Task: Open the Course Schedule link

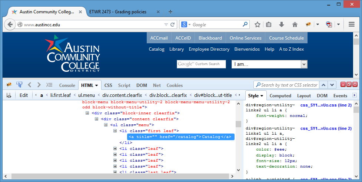Action: 286,38
